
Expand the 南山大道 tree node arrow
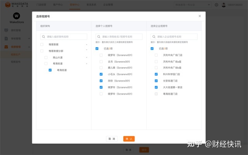pyautogui.click(x=87, y=58)
